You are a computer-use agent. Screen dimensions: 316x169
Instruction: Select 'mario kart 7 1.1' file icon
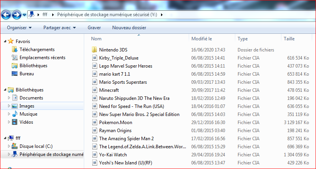pos(95,74)
